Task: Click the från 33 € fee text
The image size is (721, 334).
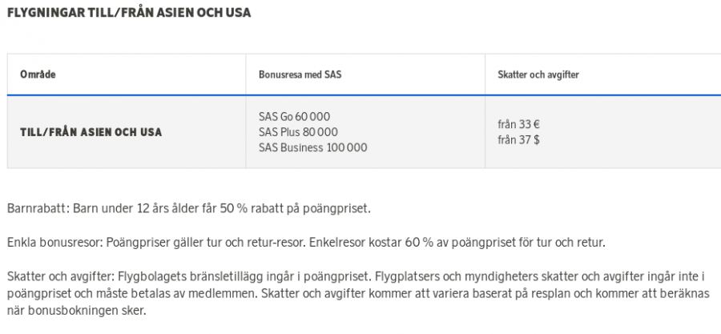Action: click(518, 124)
